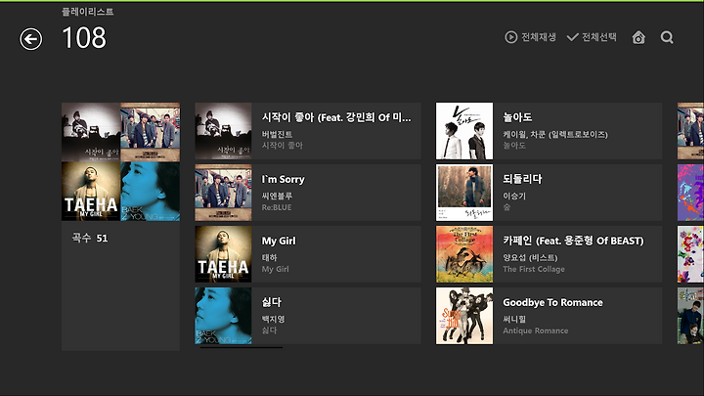The height and width of the screenshot is (396, 704).
Task: Click the Antique Romance album cover
Action: click(464, 316)
